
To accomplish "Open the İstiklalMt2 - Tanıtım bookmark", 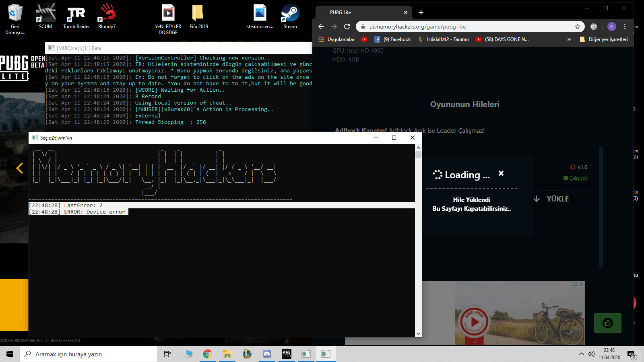I will pos(443,39).
